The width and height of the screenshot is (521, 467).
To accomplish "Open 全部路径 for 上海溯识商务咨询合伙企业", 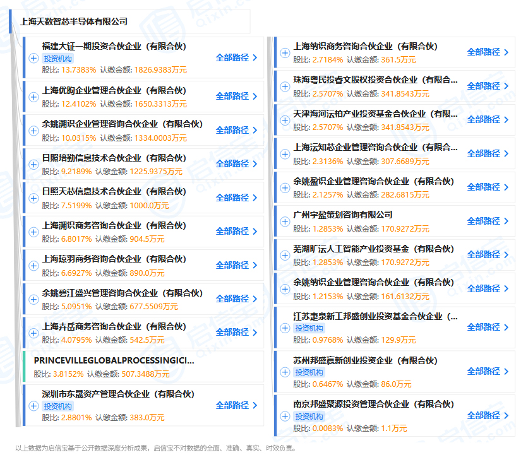I will tap(236, 231).
